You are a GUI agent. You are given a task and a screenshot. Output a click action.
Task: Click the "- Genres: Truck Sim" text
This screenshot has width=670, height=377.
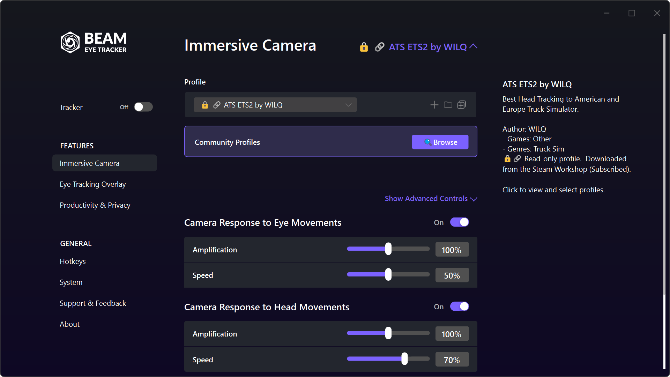click(533, 149)
